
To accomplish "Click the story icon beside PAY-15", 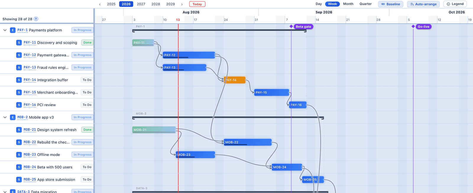I will (19, 92).
